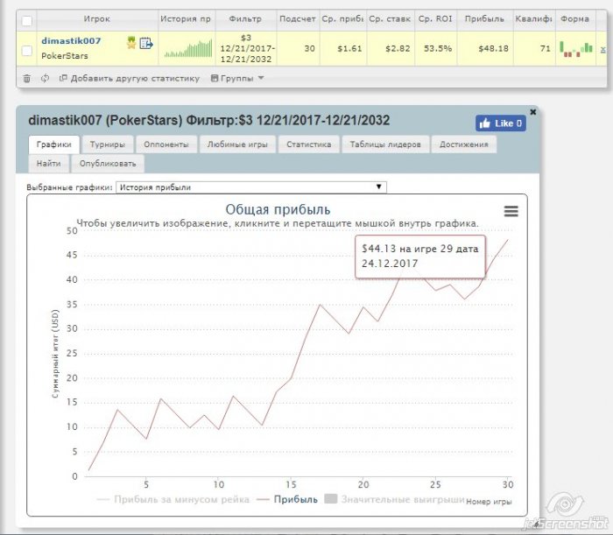Open the green profit history sparkline thumbnail
This screenshot has width=613, height=535.
coord(188,48)
